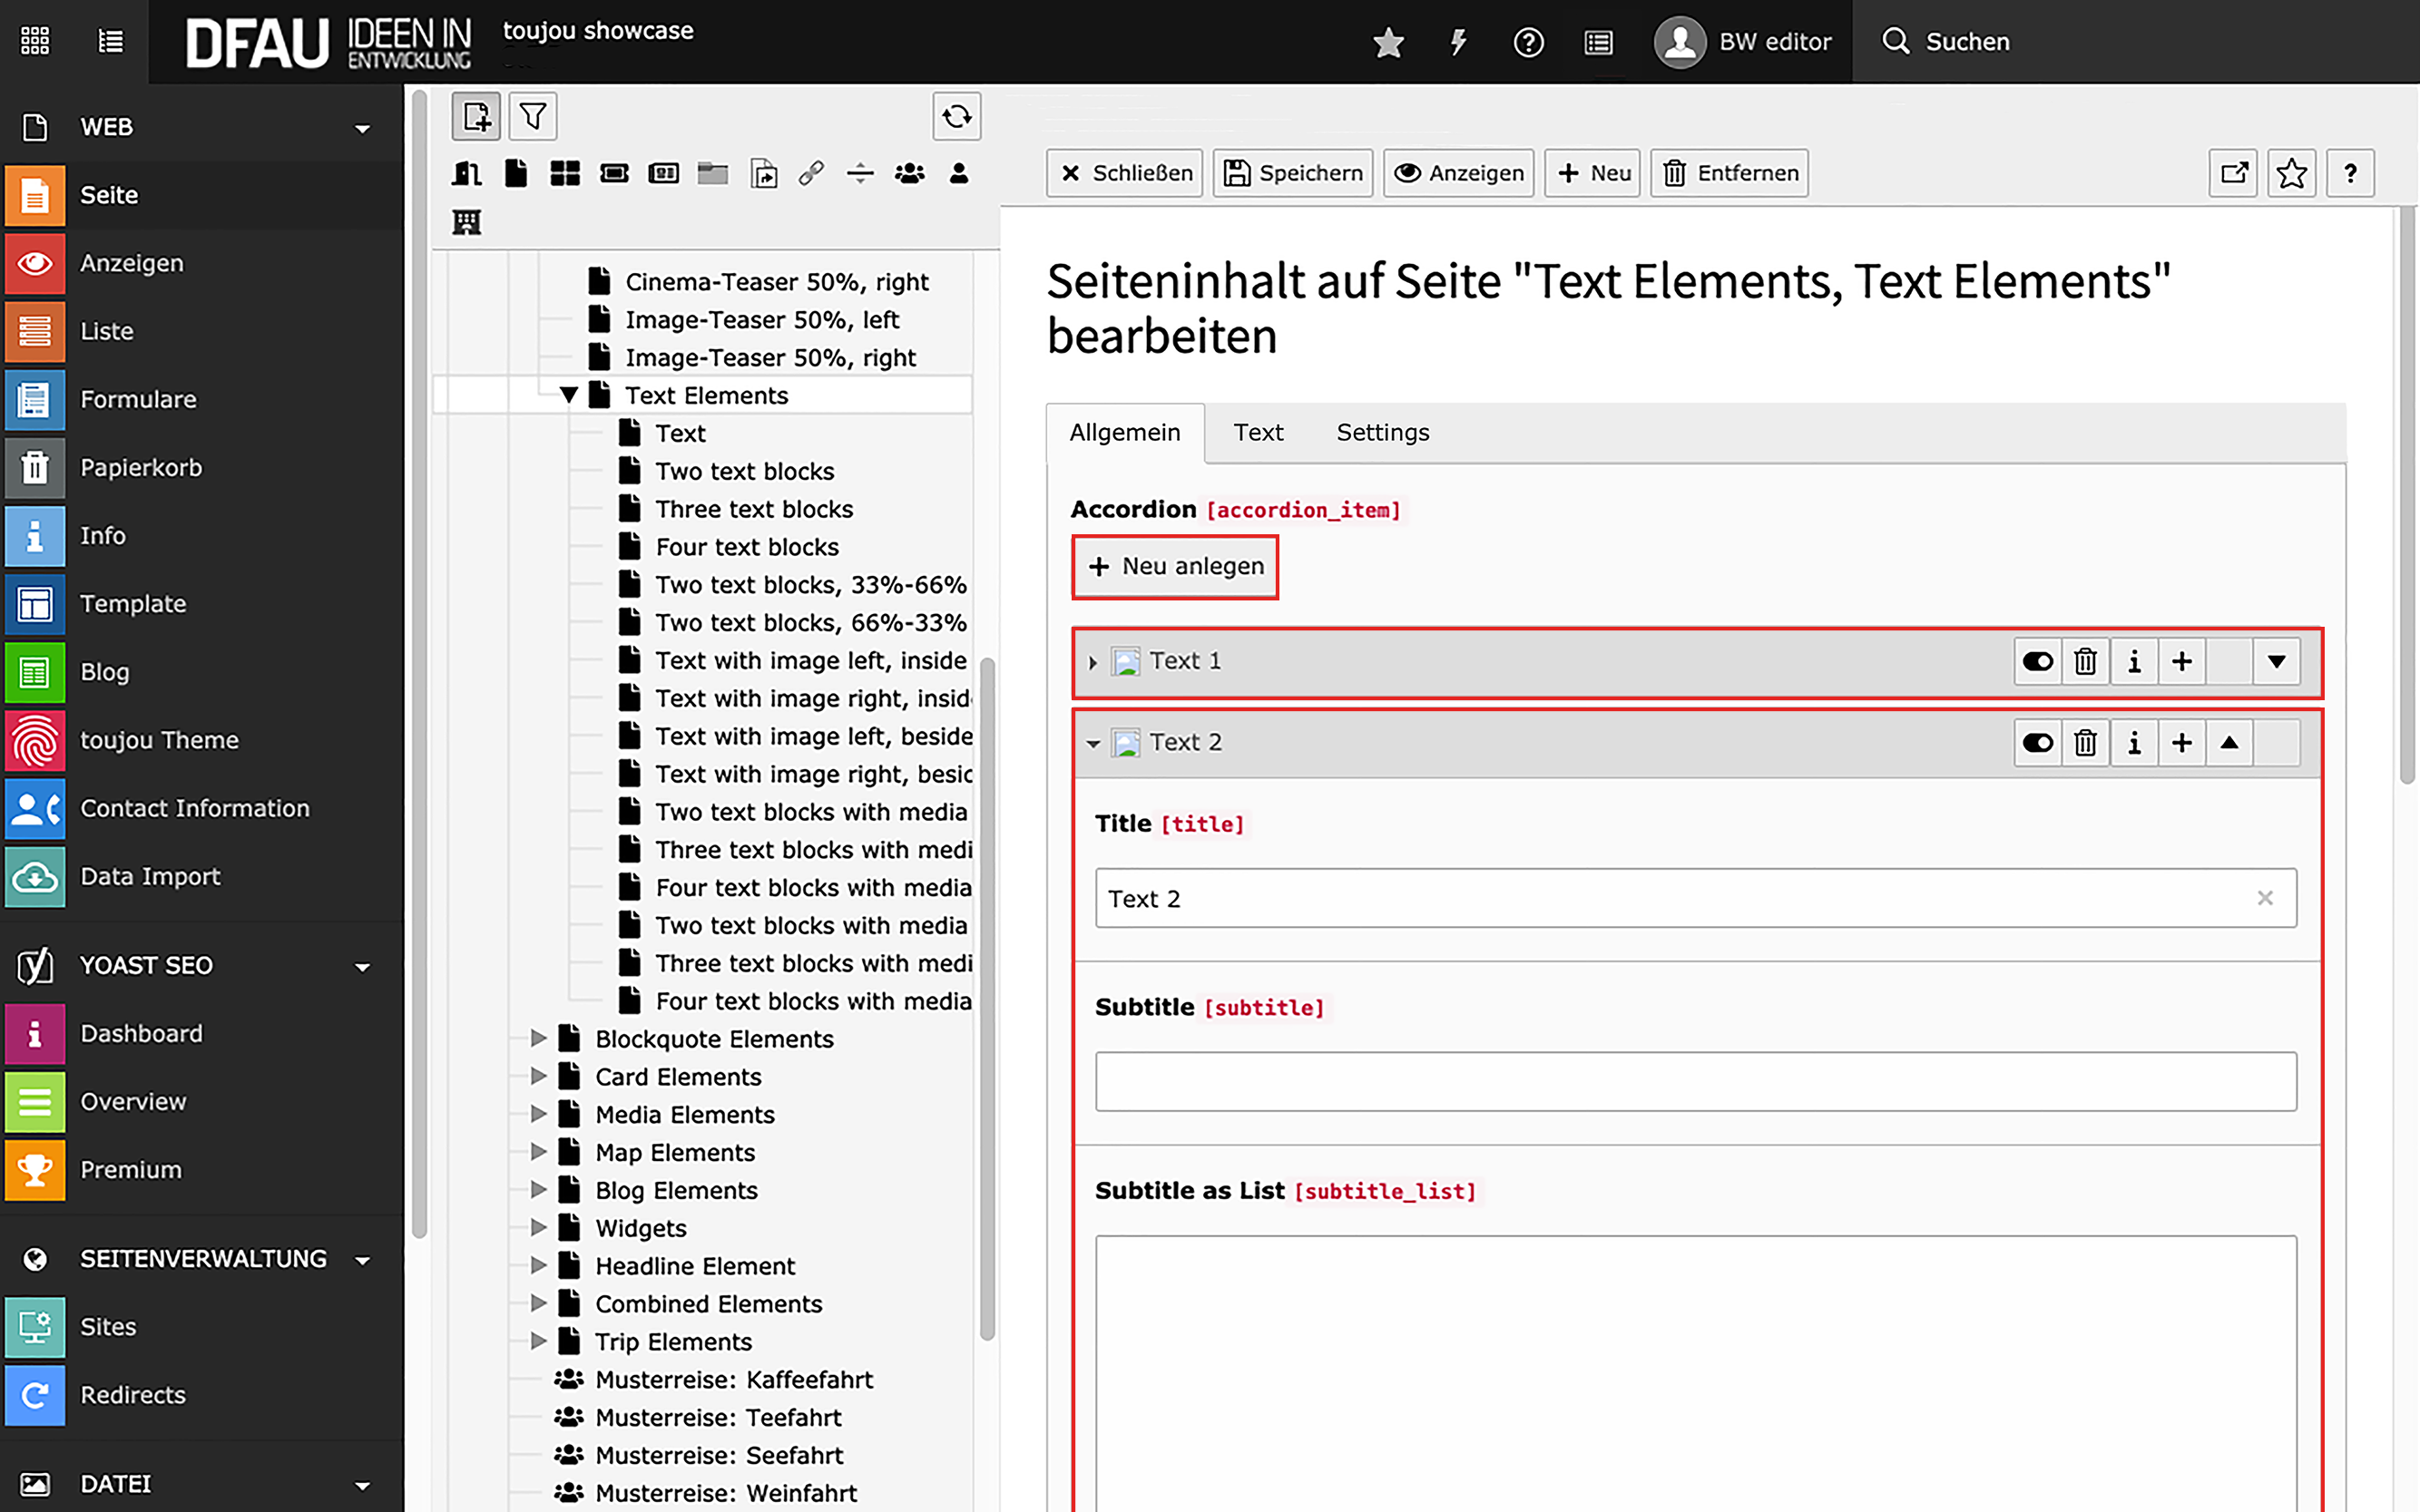
Task: Open record in new window icon
Action: click(x=2234, y=173)
